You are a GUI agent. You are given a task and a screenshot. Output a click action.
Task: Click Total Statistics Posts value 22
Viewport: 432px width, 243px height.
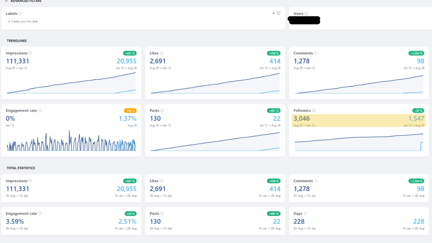click(277, 221)
